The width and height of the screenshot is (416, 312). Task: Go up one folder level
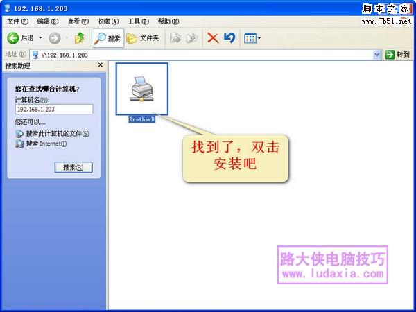(x=80, y=38)
